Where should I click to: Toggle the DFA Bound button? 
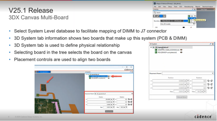point(178,21)
